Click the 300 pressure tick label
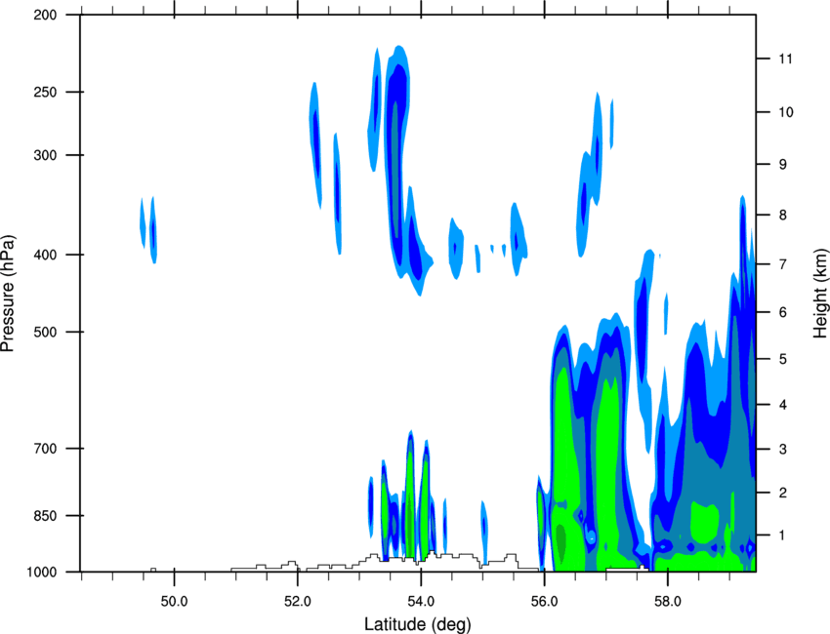This screenshot has height=634, width=830. coord(45,155)
